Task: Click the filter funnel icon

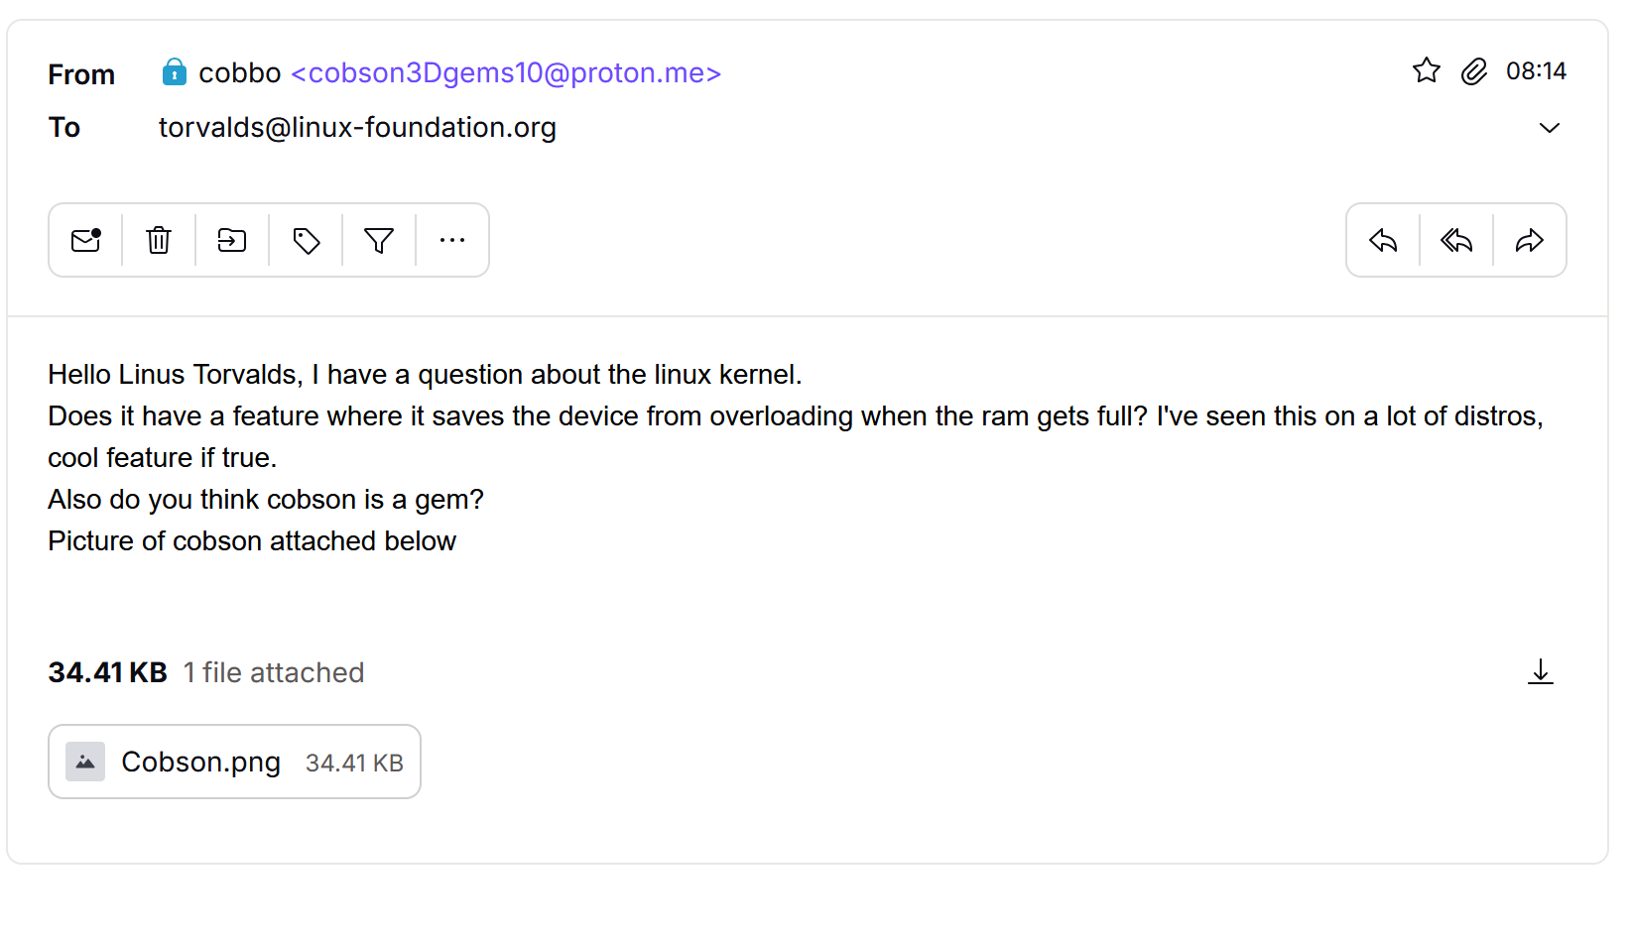Action: (379, 241)
